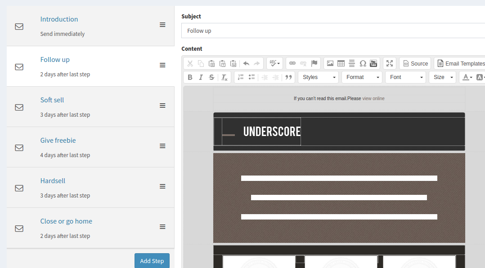Screen dimensions: 485x268
Task: Open the text color picker
Action: [x=467, y=77]
